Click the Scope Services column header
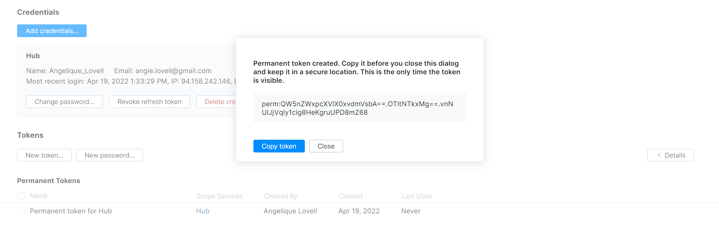Viewport: 719px width, 225px height. [219, 196]
